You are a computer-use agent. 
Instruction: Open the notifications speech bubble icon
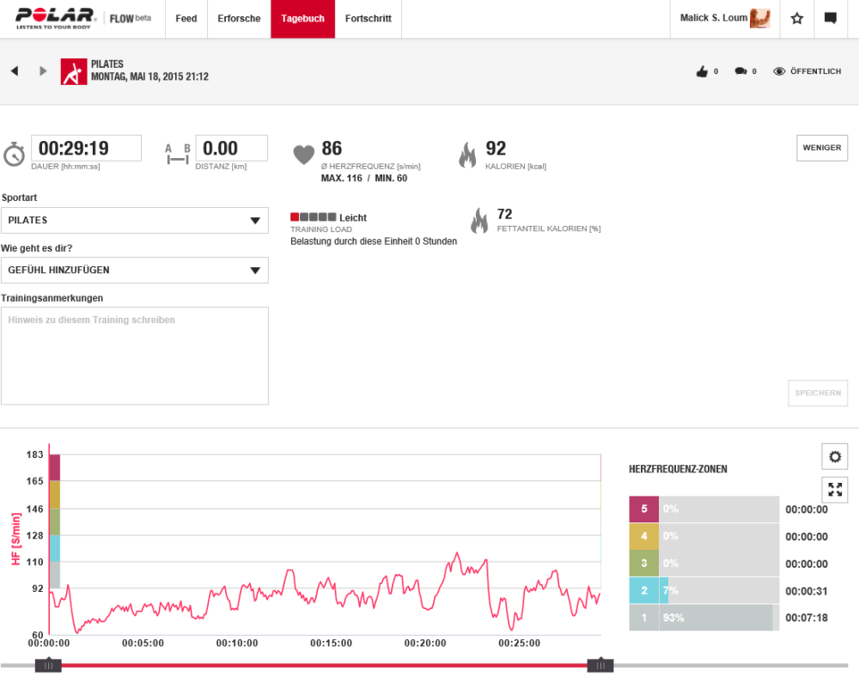[x=830, y=19]
